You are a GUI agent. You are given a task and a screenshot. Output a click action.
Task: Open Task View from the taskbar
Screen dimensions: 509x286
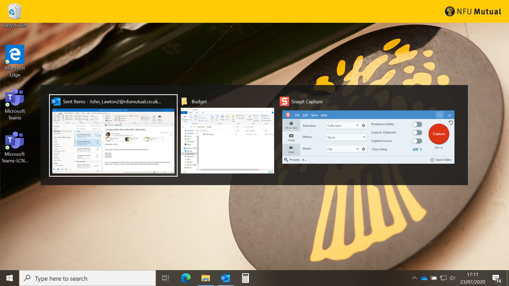click(x=165, y=278)
